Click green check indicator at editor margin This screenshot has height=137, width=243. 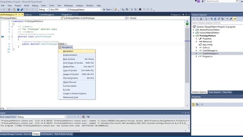(x=187, y=24)
